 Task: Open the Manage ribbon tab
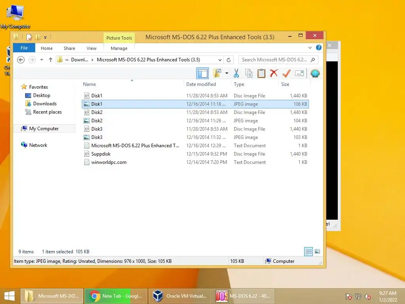click(x=119, y=48)
